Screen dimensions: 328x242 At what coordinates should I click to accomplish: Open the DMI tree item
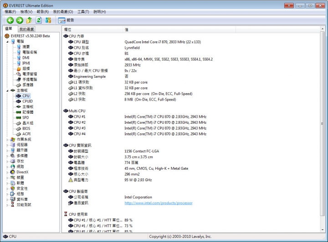26,58
